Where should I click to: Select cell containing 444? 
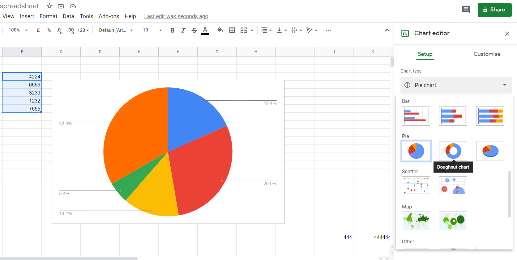334,237
